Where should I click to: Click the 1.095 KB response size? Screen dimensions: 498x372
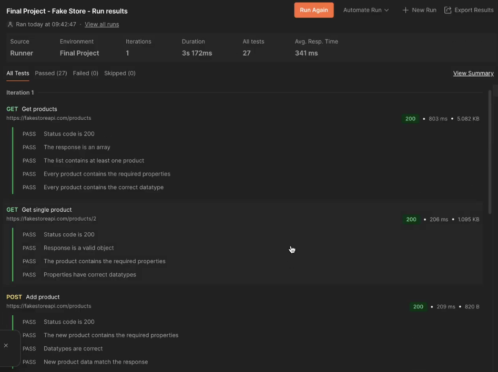(469, 219)
